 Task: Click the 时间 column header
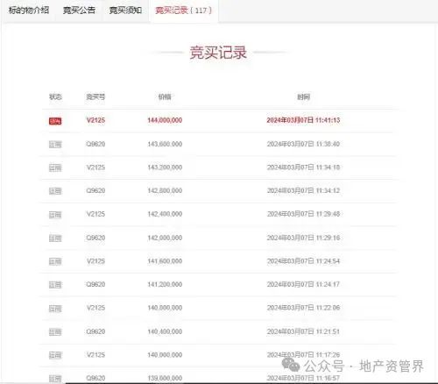pos(303,96)
